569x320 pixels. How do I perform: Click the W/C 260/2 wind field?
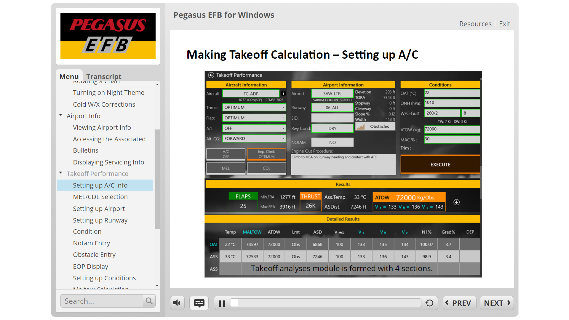442,113
